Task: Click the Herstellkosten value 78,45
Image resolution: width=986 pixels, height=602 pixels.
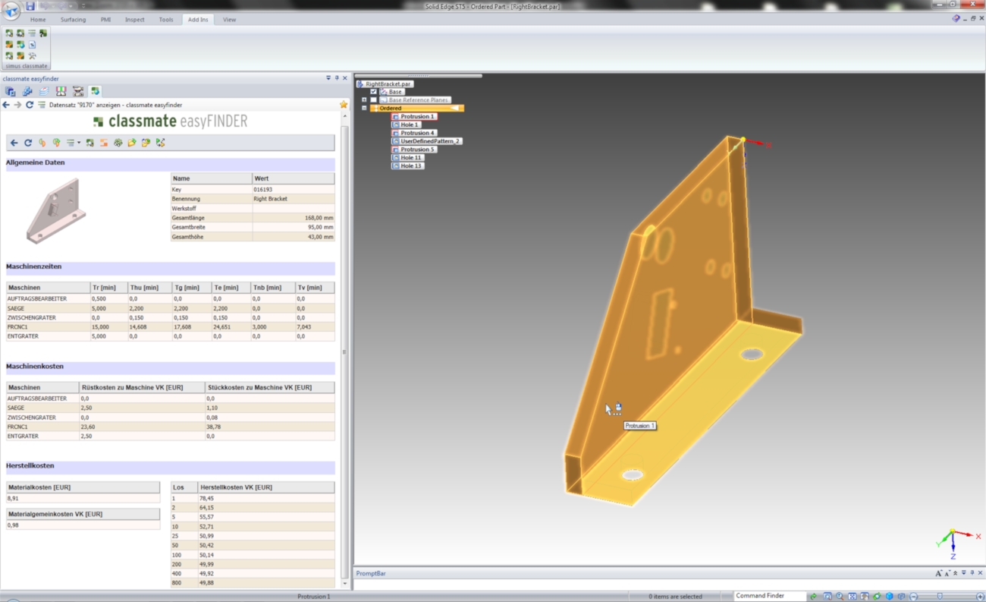Action: tap(207, 499)
